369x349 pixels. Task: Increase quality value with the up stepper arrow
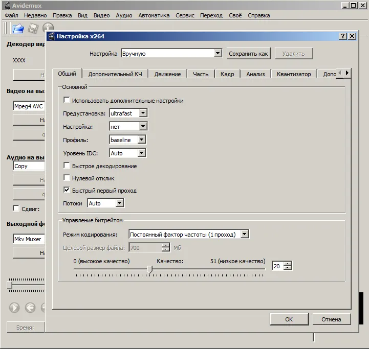[x=288, y=264]
